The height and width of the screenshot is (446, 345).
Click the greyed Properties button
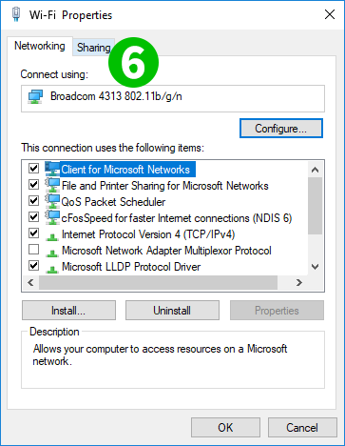[277, 311]
